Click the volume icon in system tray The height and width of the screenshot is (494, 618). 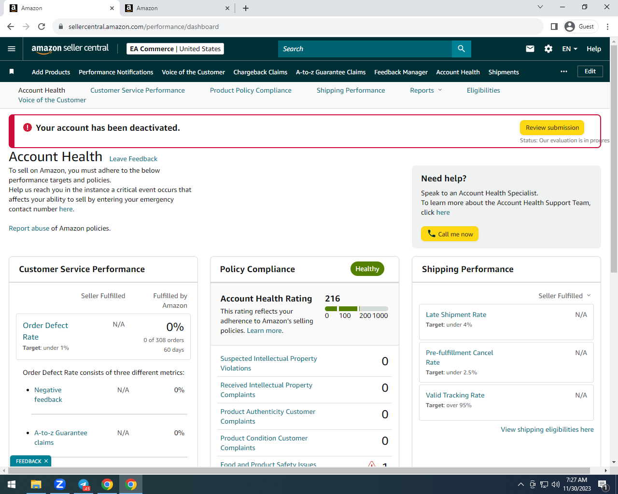pos(555,484)
